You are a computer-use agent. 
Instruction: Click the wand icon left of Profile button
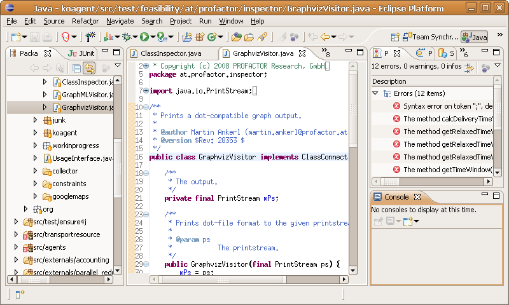pos(90,37)
